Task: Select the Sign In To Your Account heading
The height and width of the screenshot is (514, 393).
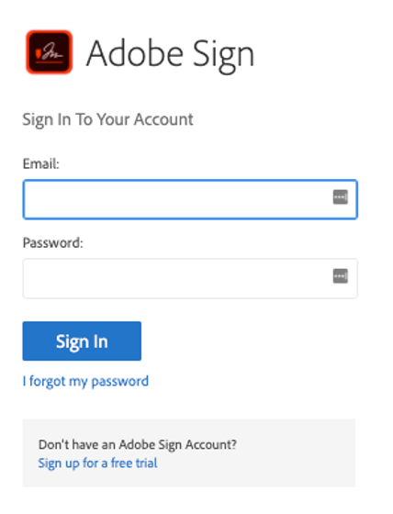Action: click(x=108, y=119)
